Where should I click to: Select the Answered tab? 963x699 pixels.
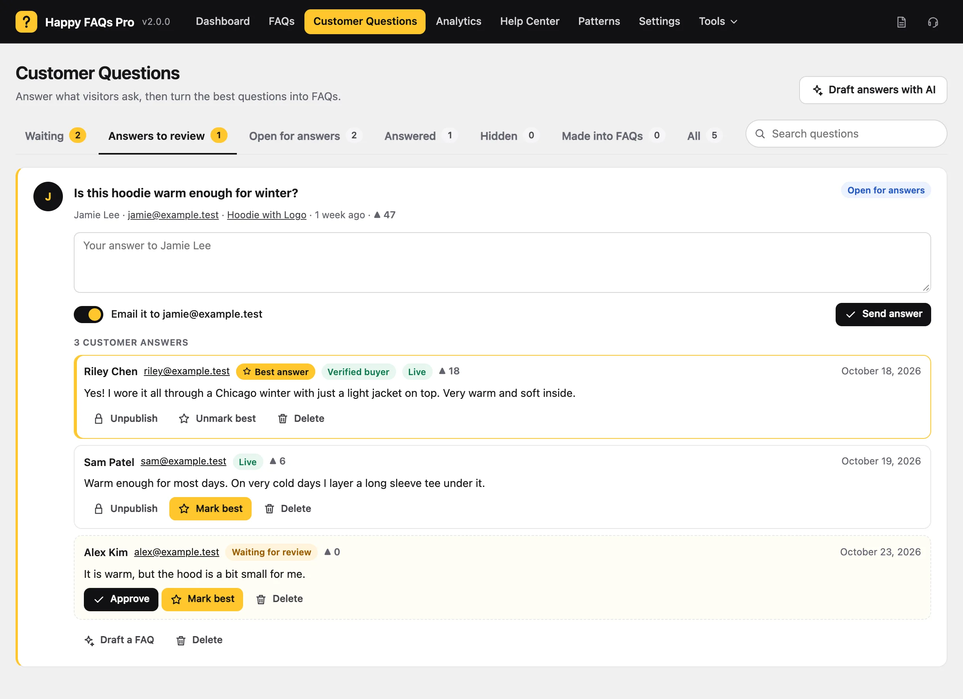(421, 136)
